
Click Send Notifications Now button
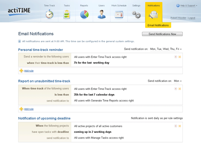(162, 34)
